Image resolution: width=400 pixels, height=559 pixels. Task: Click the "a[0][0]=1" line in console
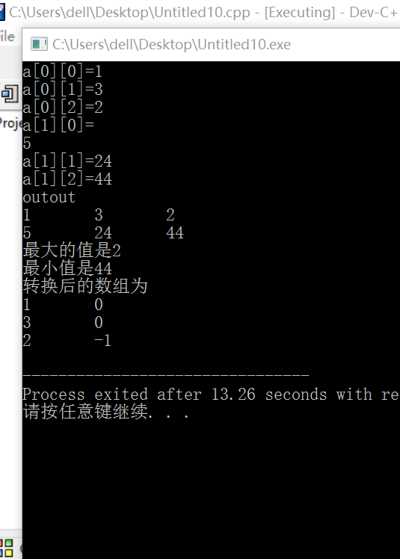(63, 71)
